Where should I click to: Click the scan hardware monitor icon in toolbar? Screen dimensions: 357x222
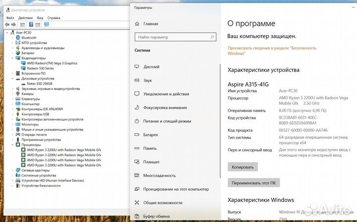[47, 24]
